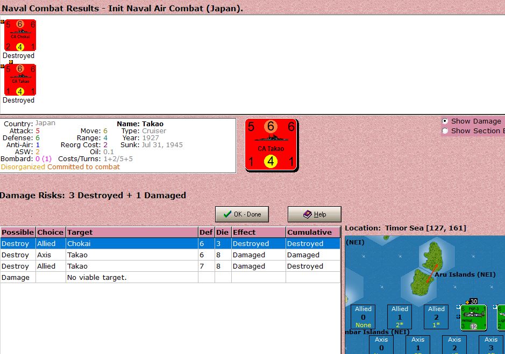
Task: Click the Aru Islands on the map
Action: 426,269
